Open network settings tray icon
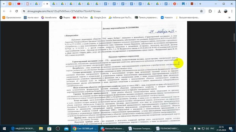The height and width of the screenshot is (132, 236). pyautogui.click(x=203, y=128)
